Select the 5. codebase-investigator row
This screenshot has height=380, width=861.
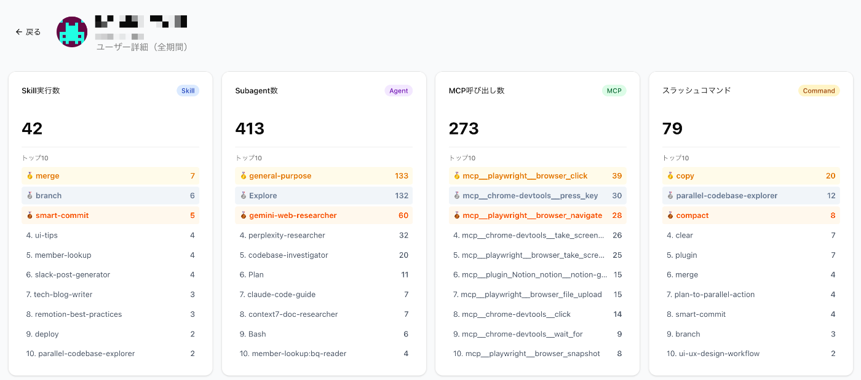coord(323,255)
